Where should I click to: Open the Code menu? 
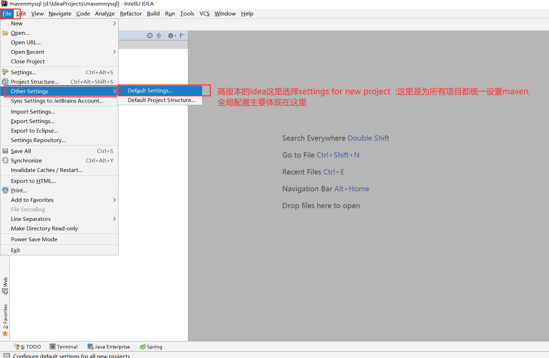pyautogui.click(x=83, y=14)
